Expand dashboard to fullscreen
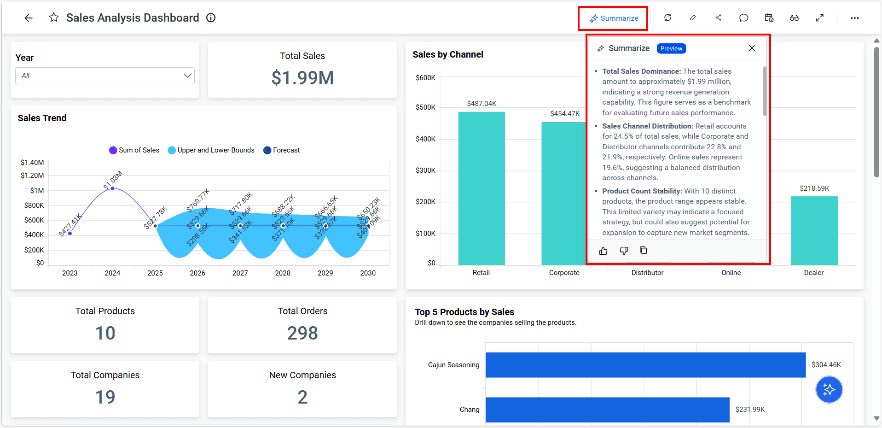This screenshot has height=428, width=882. point(820,18)
